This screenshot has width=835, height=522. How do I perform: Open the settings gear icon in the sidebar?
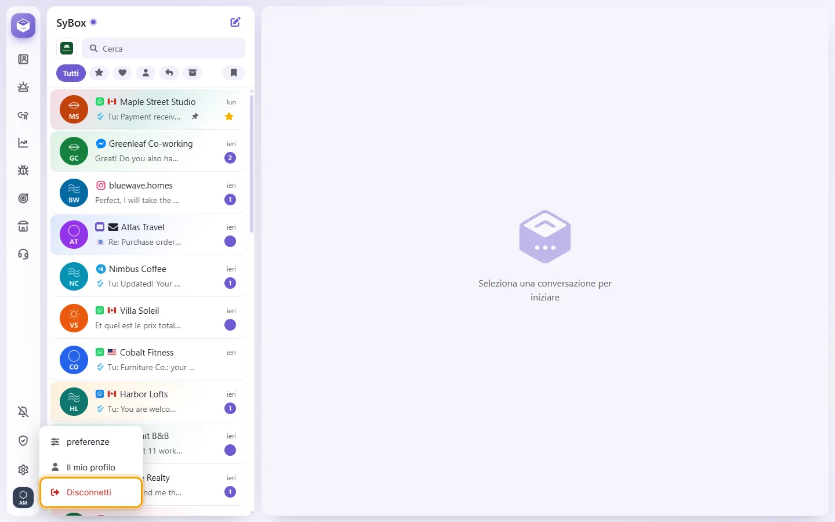[x=23, y=470]
